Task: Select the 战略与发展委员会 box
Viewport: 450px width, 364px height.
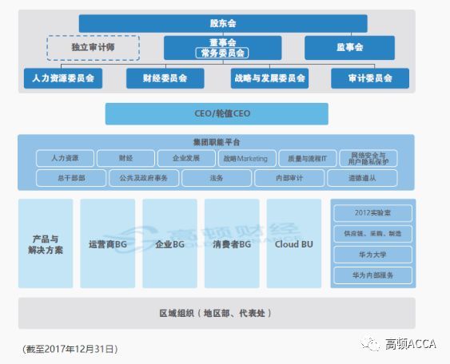Action: pyautogui.click(x=269, y=78)
